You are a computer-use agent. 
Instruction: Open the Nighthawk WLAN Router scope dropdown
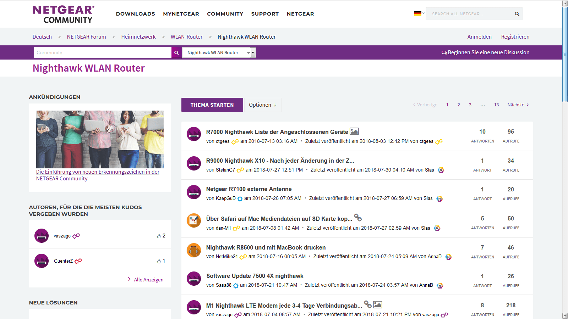pos(219,52)
